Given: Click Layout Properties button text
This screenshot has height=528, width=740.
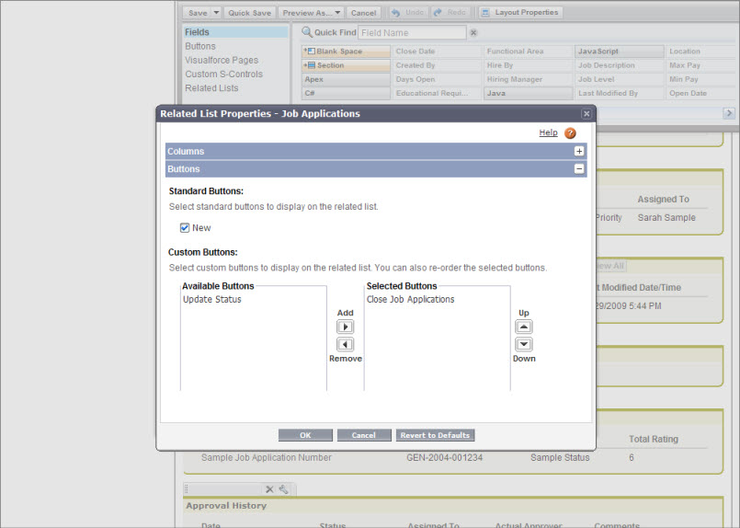Looking at the screenshot, I should (x=526, y=12).
